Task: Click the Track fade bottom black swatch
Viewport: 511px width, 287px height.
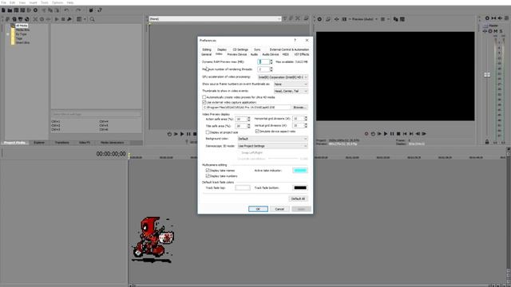Action: [300, 188]
